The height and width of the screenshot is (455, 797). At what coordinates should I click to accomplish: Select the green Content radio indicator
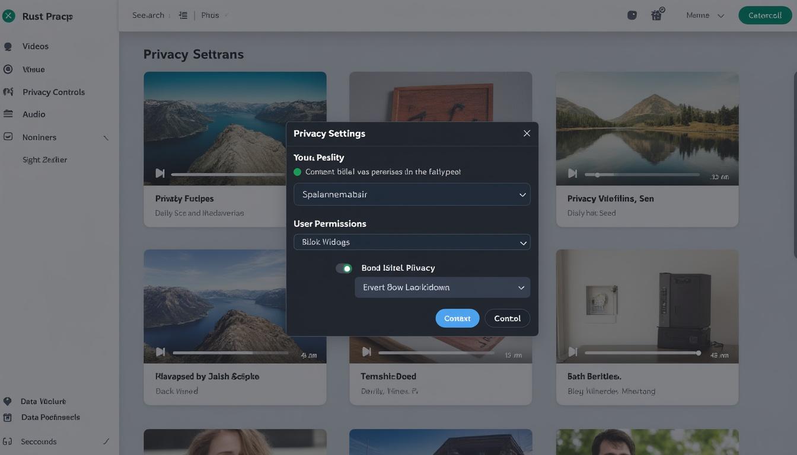point(298,172)
